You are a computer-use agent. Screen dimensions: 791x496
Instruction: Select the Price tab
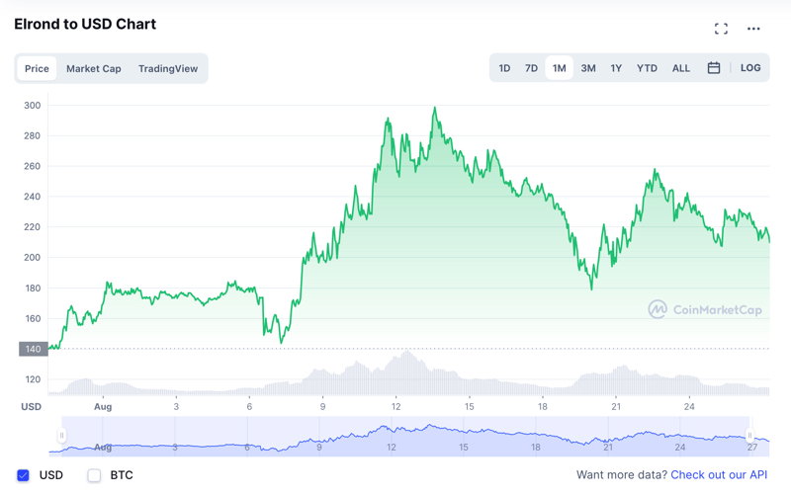(x=37, y=68)
